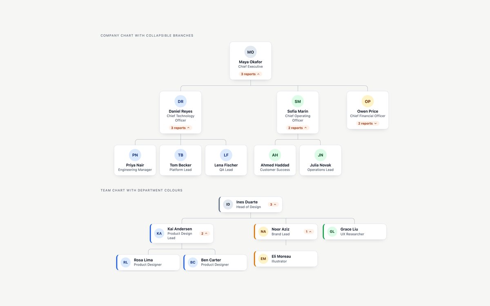Viewport: 490px width, 306px height.
Task: Click the KA avatar of Kai Andersen
Action: (x=159, y=233)
